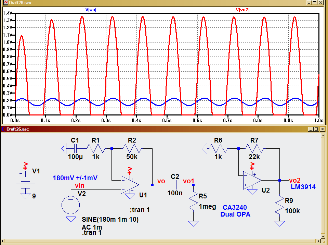Screen dimensions: 328x245
Task: Click the schematic horizontal scrollbar left arrow
Action: (x=3, y=242)
